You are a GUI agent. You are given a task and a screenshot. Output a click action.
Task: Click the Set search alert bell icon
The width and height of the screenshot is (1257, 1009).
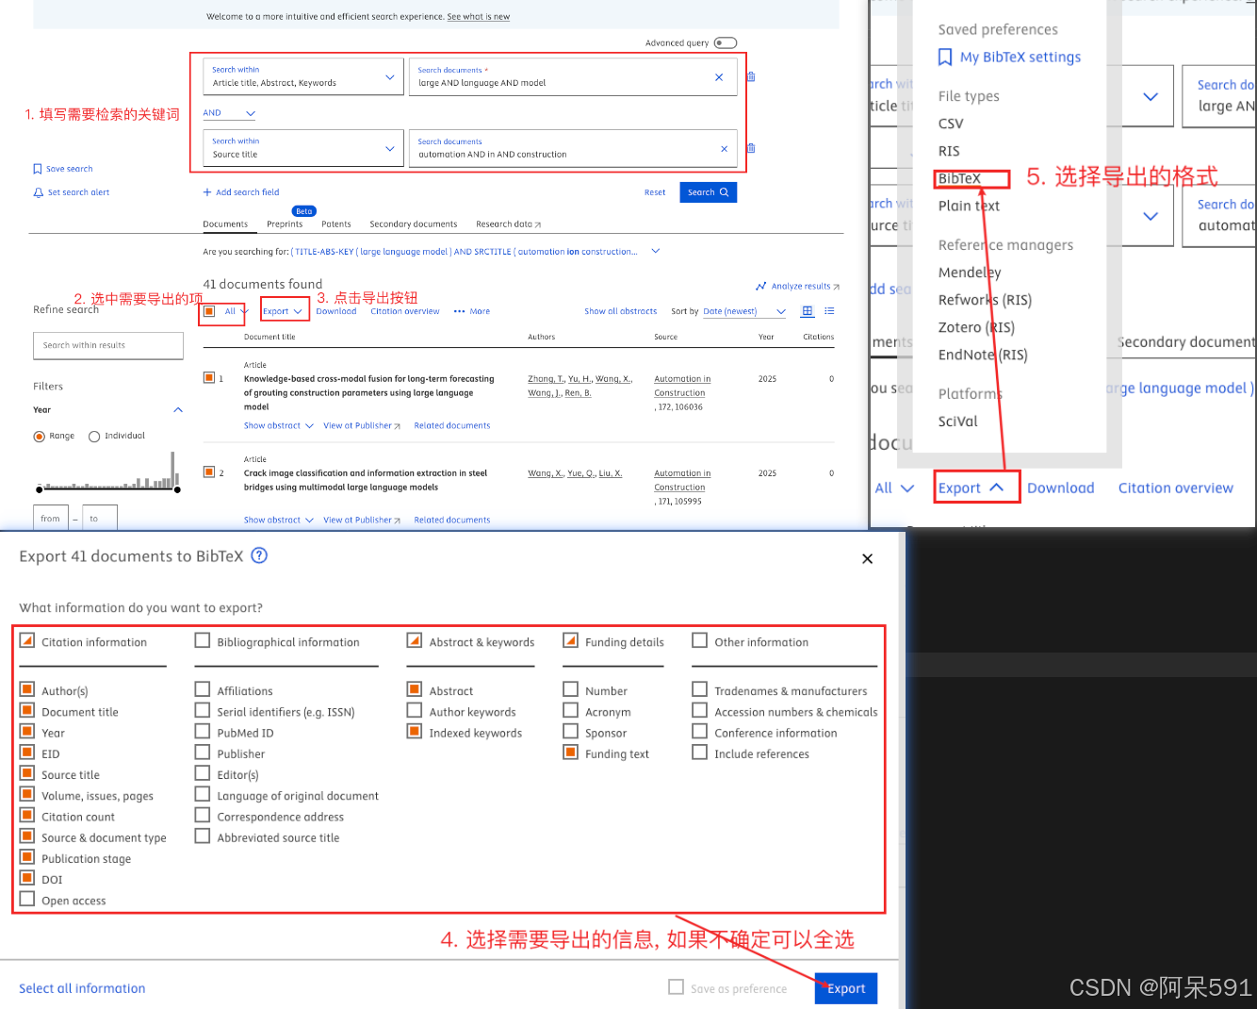click(37, 190)
